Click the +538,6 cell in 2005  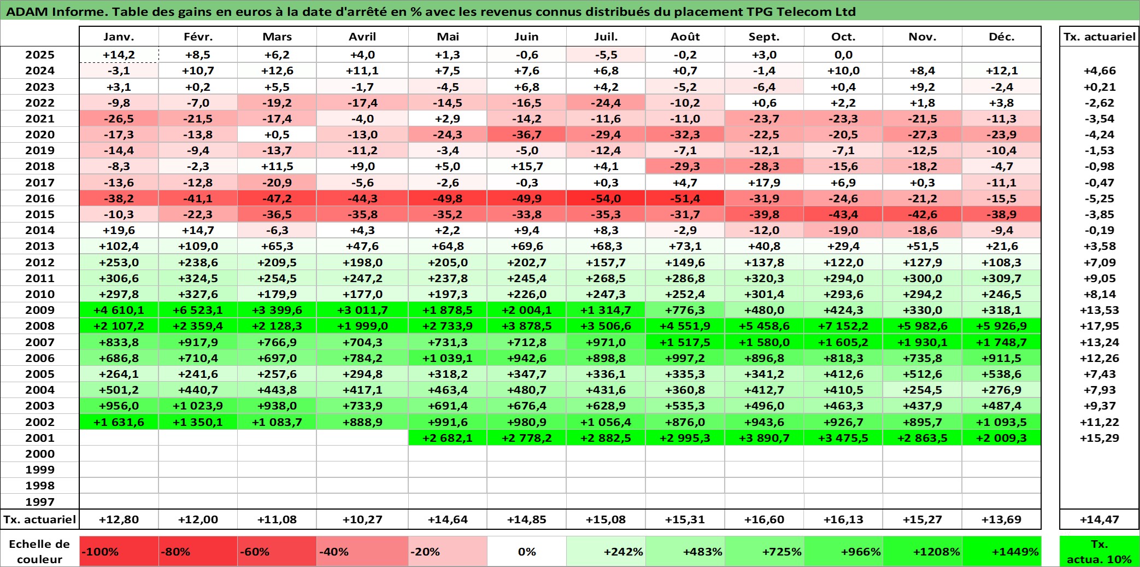pos(1001,374)
